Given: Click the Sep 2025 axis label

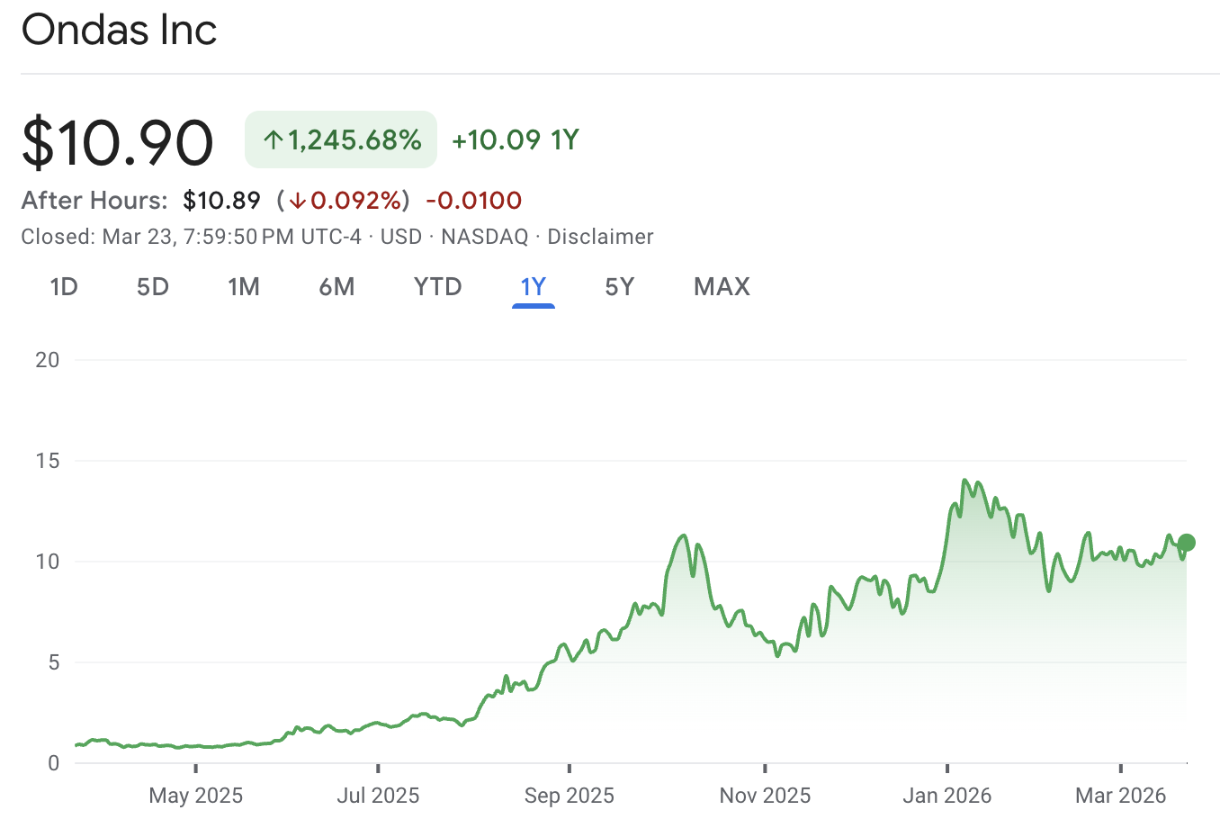Looking at the screenshot, I should [x=569, y=796].
